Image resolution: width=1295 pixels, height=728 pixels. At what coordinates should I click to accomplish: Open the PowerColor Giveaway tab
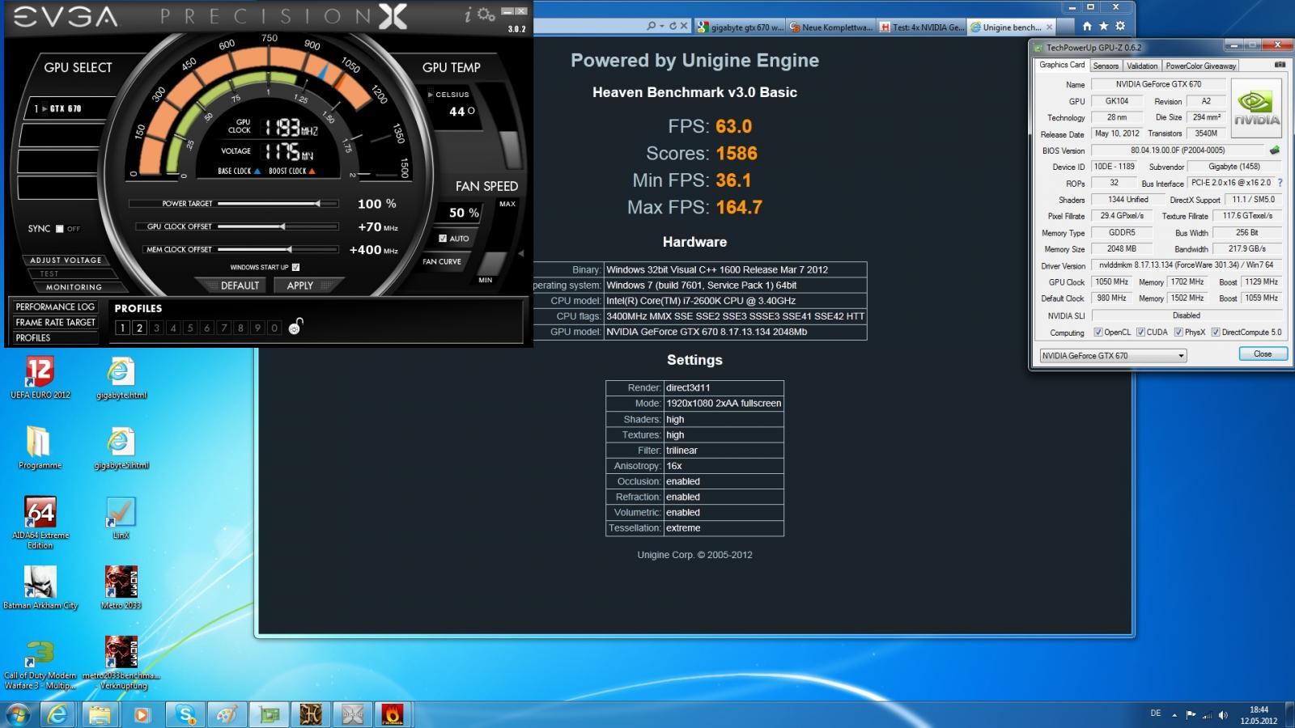click(1200, 66)
